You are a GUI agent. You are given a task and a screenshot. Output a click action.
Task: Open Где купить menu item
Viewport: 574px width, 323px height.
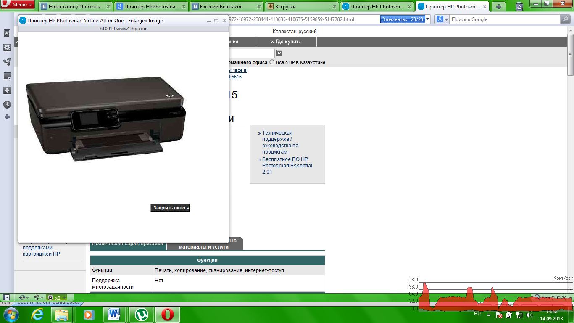coord(286,42)
